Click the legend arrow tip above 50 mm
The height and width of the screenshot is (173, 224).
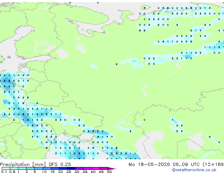112,168
